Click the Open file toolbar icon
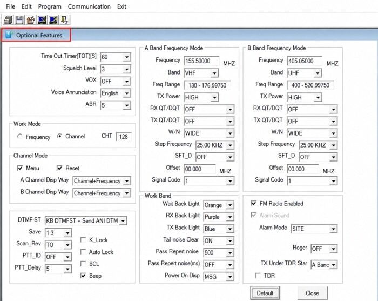The height and width of the screenshot is (301, 378). (x=8, y=20)
